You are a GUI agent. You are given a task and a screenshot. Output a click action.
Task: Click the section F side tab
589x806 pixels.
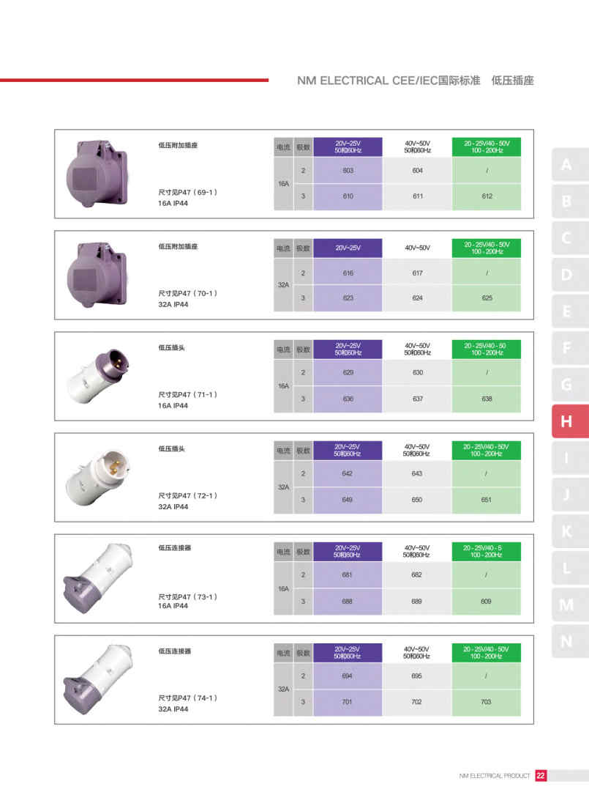point(566,348)
